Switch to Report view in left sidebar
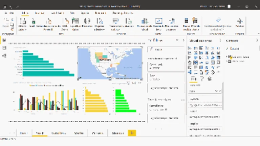This screenshot has height=146, width=260. pos(4,40)
